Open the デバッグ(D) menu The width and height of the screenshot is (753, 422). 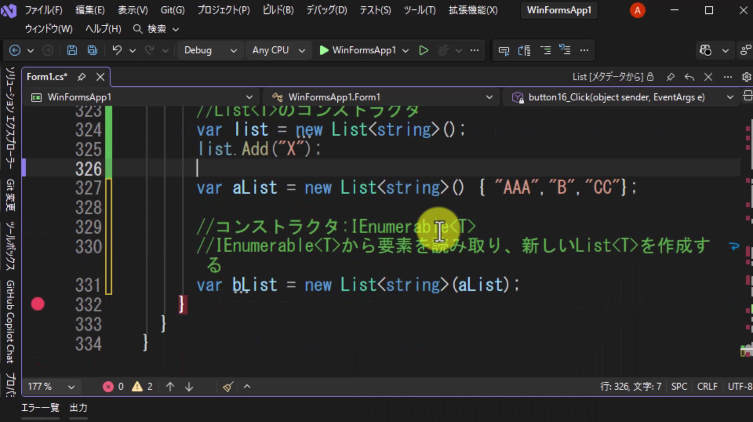[x=327, y=10]
